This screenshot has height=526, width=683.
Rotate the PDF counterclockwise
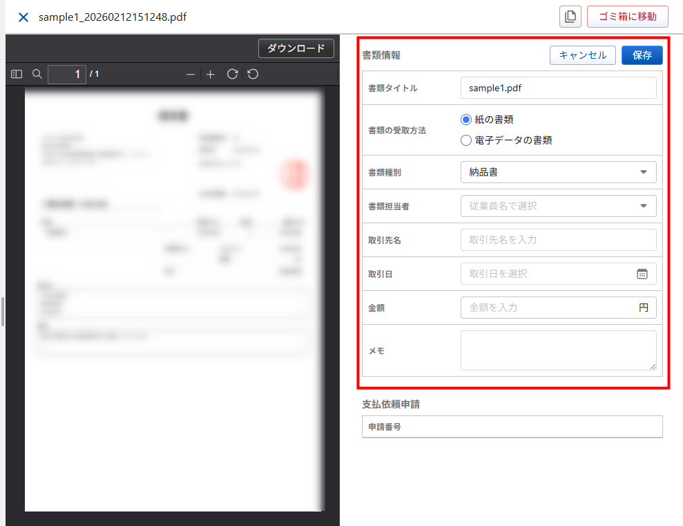coord(253,74)
